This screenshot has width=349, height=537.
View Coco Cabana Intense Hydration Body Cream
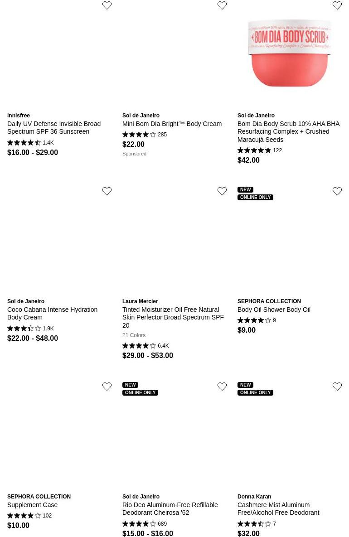coord(52,314)
